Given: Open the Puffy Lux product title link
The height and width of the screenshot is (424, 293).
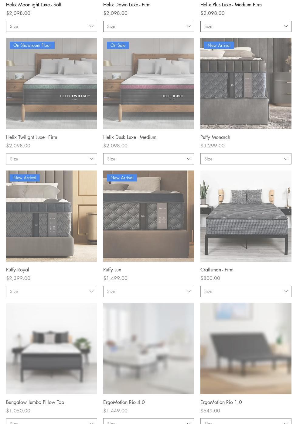Looking at the screenshot, I should pyautogui.click(x=112, y=270).
